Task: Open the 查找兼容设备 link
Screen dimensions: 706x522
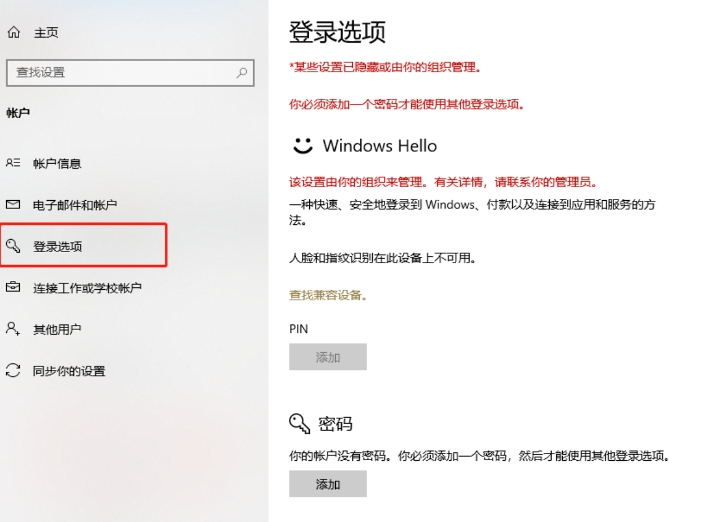Action: pos(328,295)
